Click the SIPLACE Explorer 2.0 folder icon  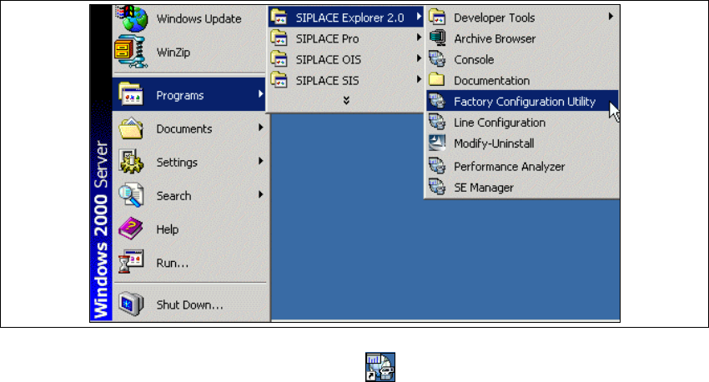coord(279,18)
